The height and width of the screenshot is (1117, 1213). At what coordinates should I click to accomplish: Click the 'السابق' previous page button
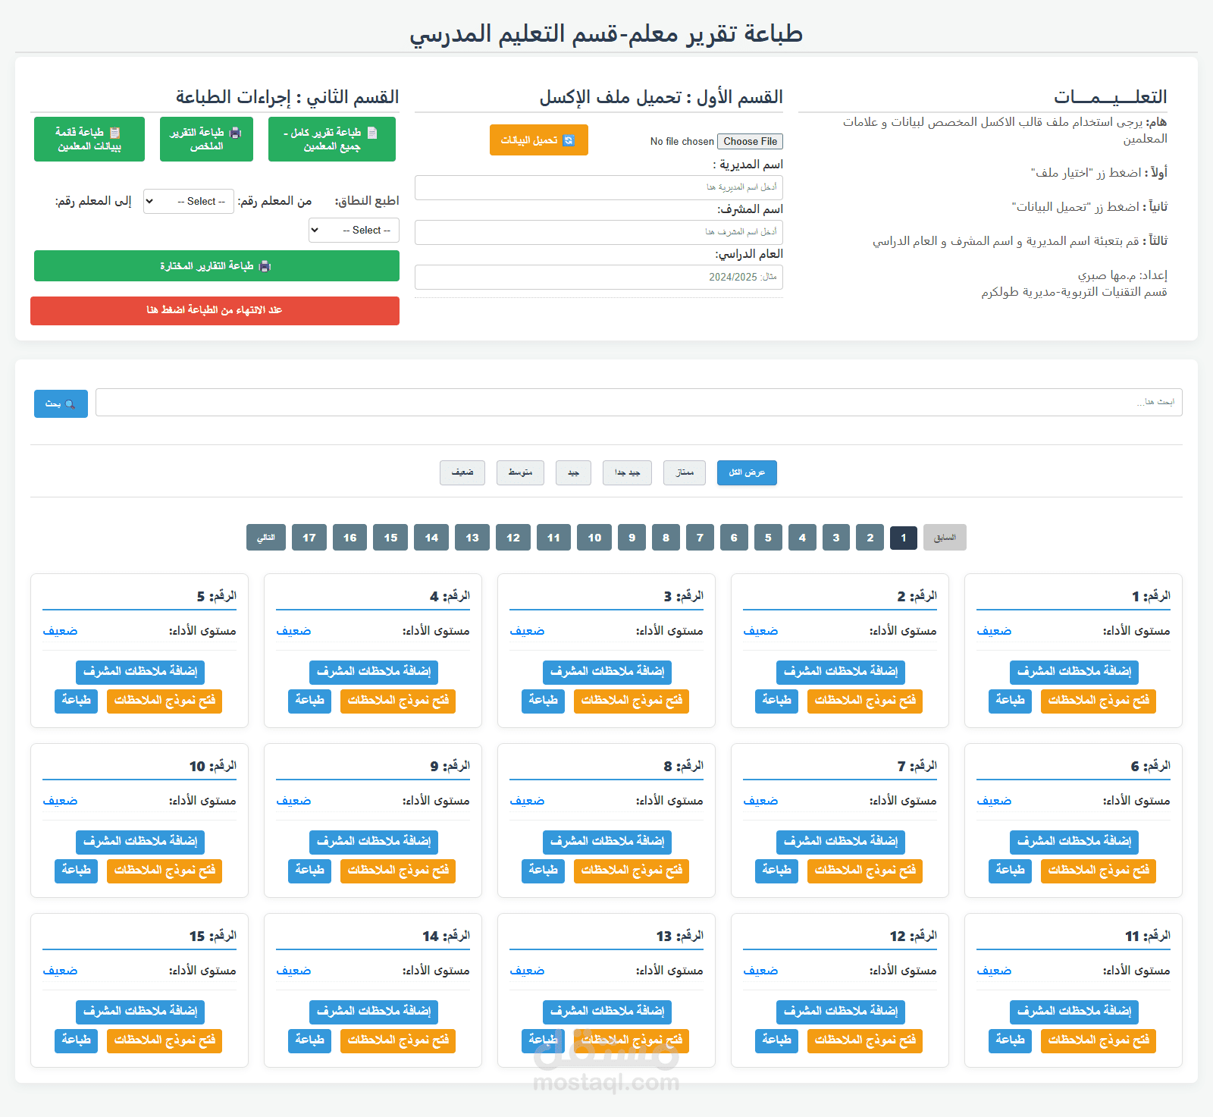pos(945,538)
